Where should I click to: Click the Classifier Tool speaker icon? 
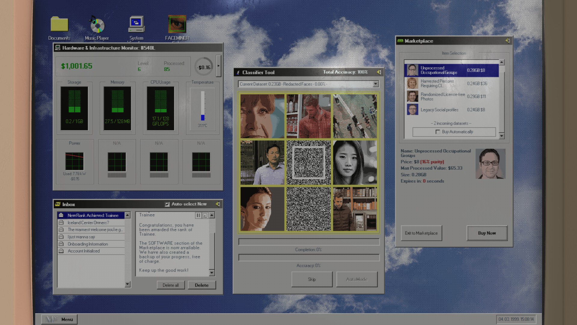tap(379, 72)
